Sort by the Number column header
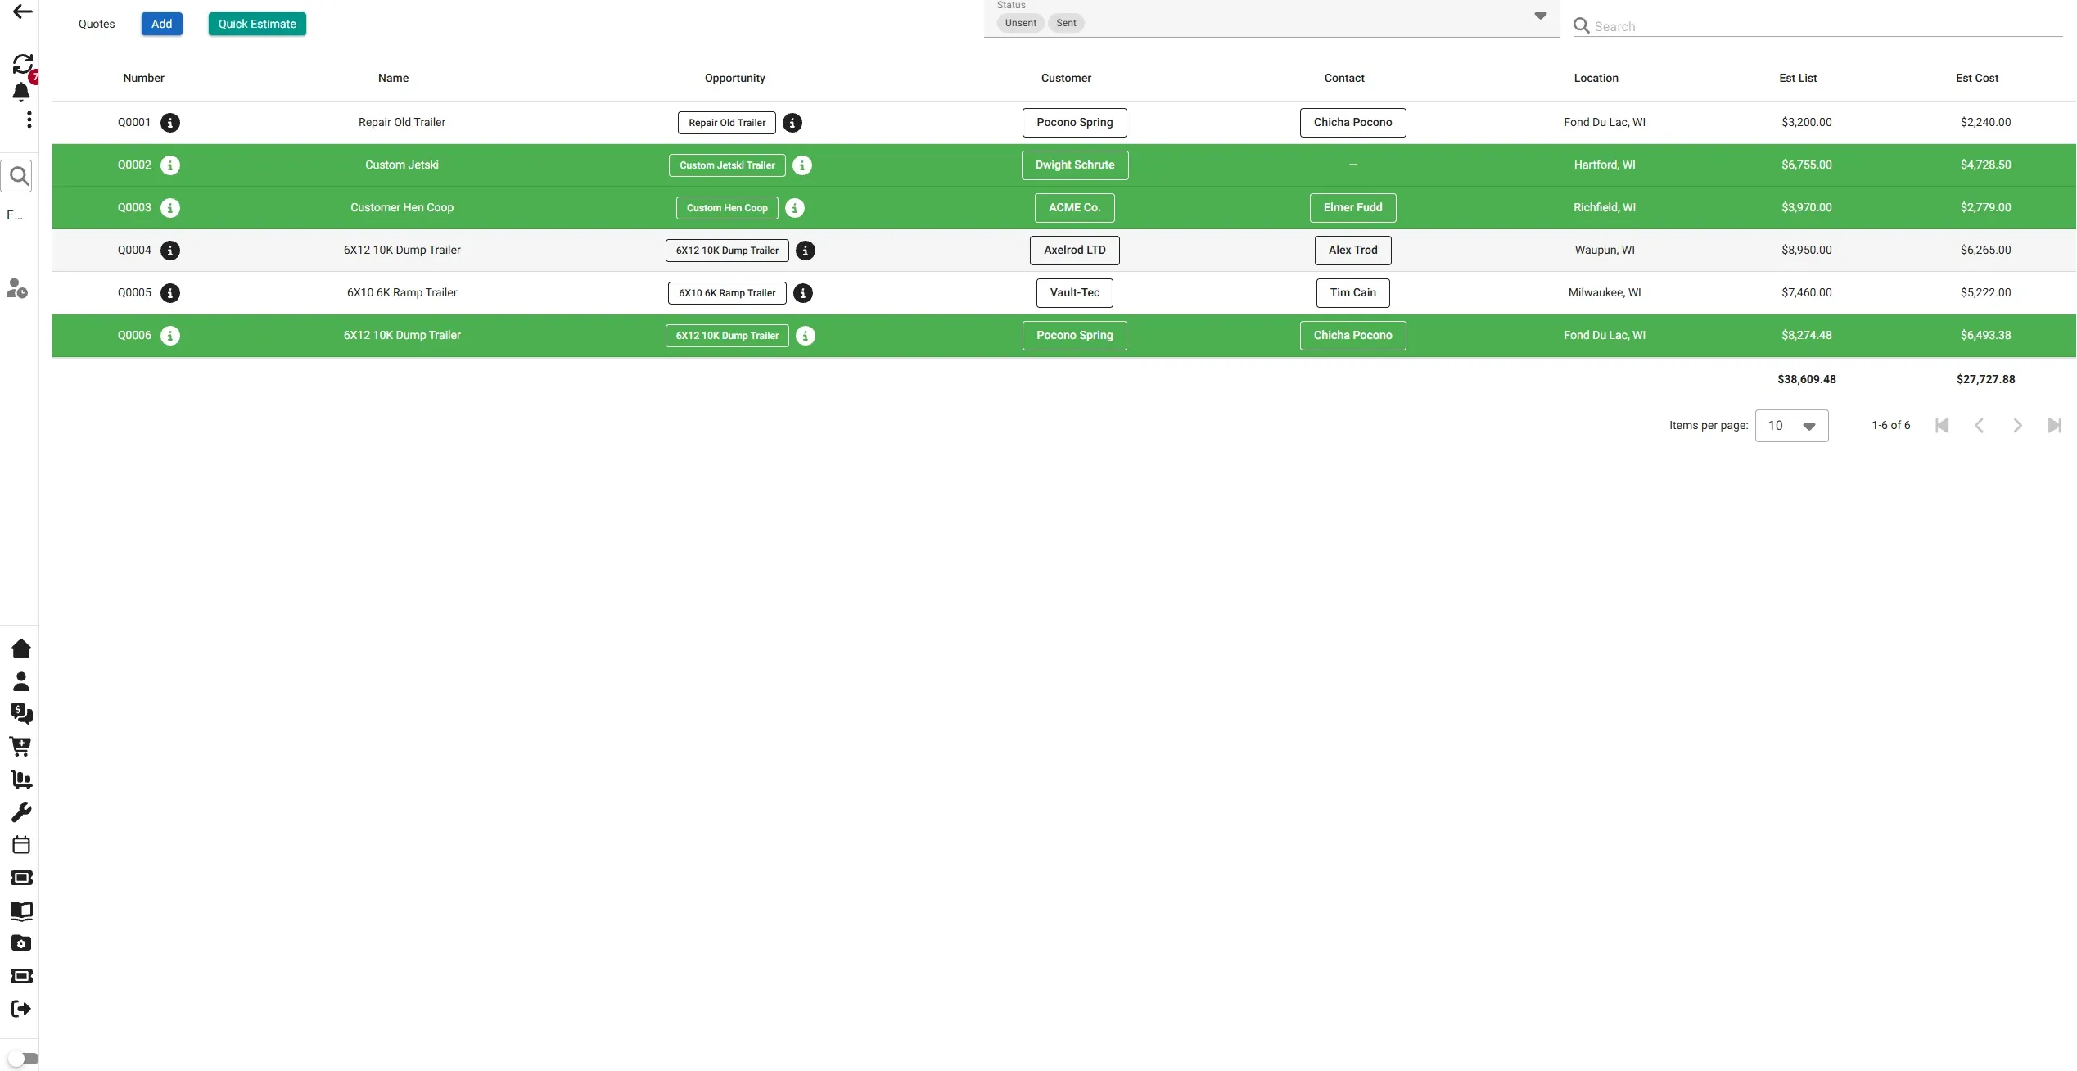The width and height of the screenshot is (2077, 1071). [143, 79]
